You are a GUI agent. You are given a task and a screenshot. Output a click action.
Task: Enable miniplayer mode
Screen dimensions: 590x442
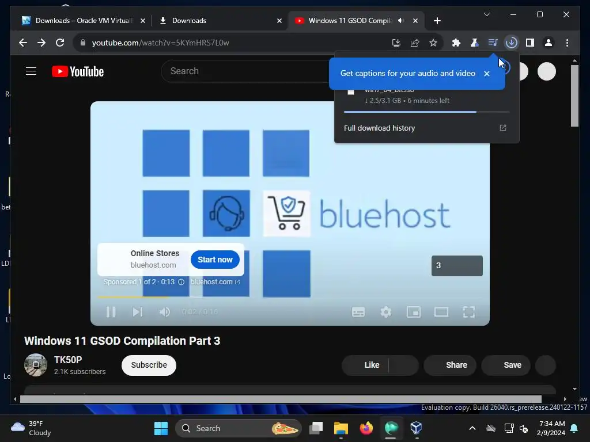414,312
